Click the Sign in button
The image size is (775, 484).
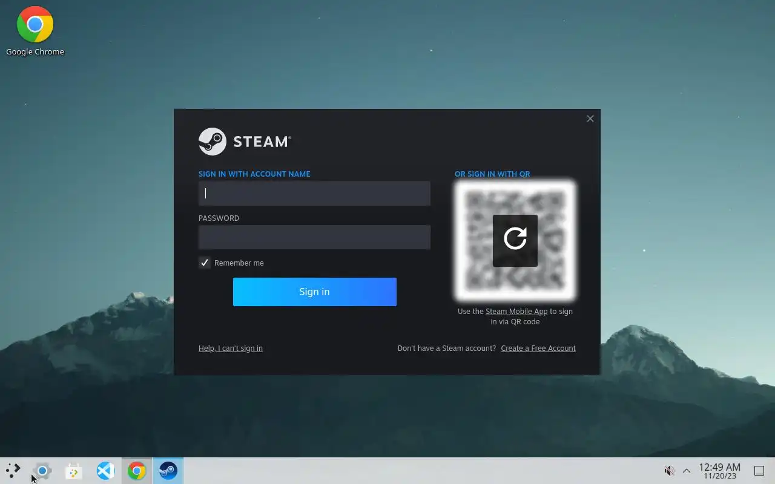(x=315, y=292)
